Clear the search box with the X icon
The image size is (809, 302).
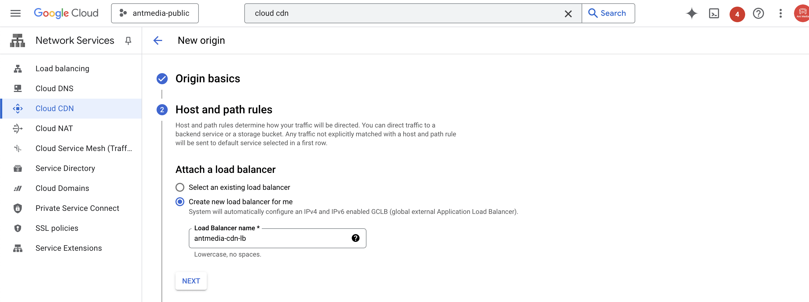point(568,14)
